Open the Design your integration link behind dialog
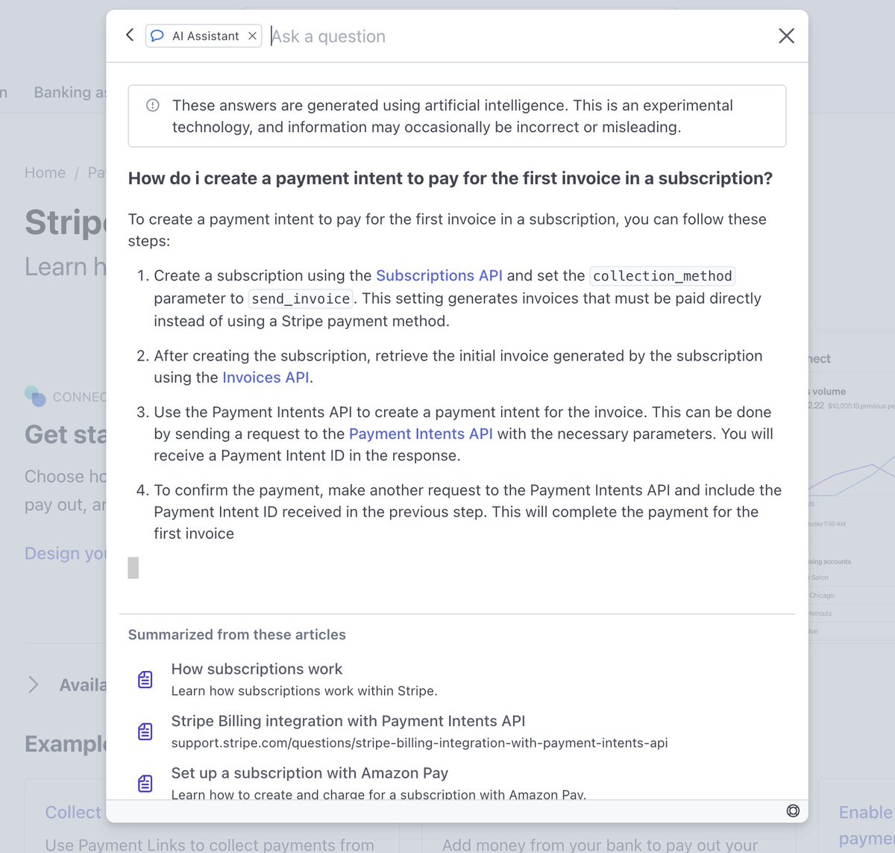The width and height of the screenshot is (895, 853). point(66,553)
